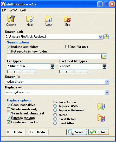Viewport: 116px width, 142px height.
Task: Click the red arrow folder save icon
Action: click(101, 118)
